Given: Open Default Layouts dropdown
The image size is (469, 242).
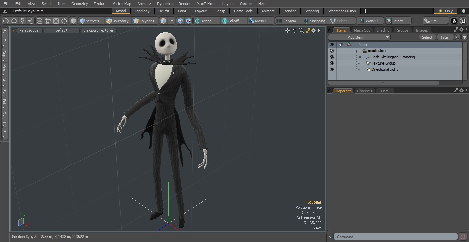Looking at the screenshot, I should (28, 11).
